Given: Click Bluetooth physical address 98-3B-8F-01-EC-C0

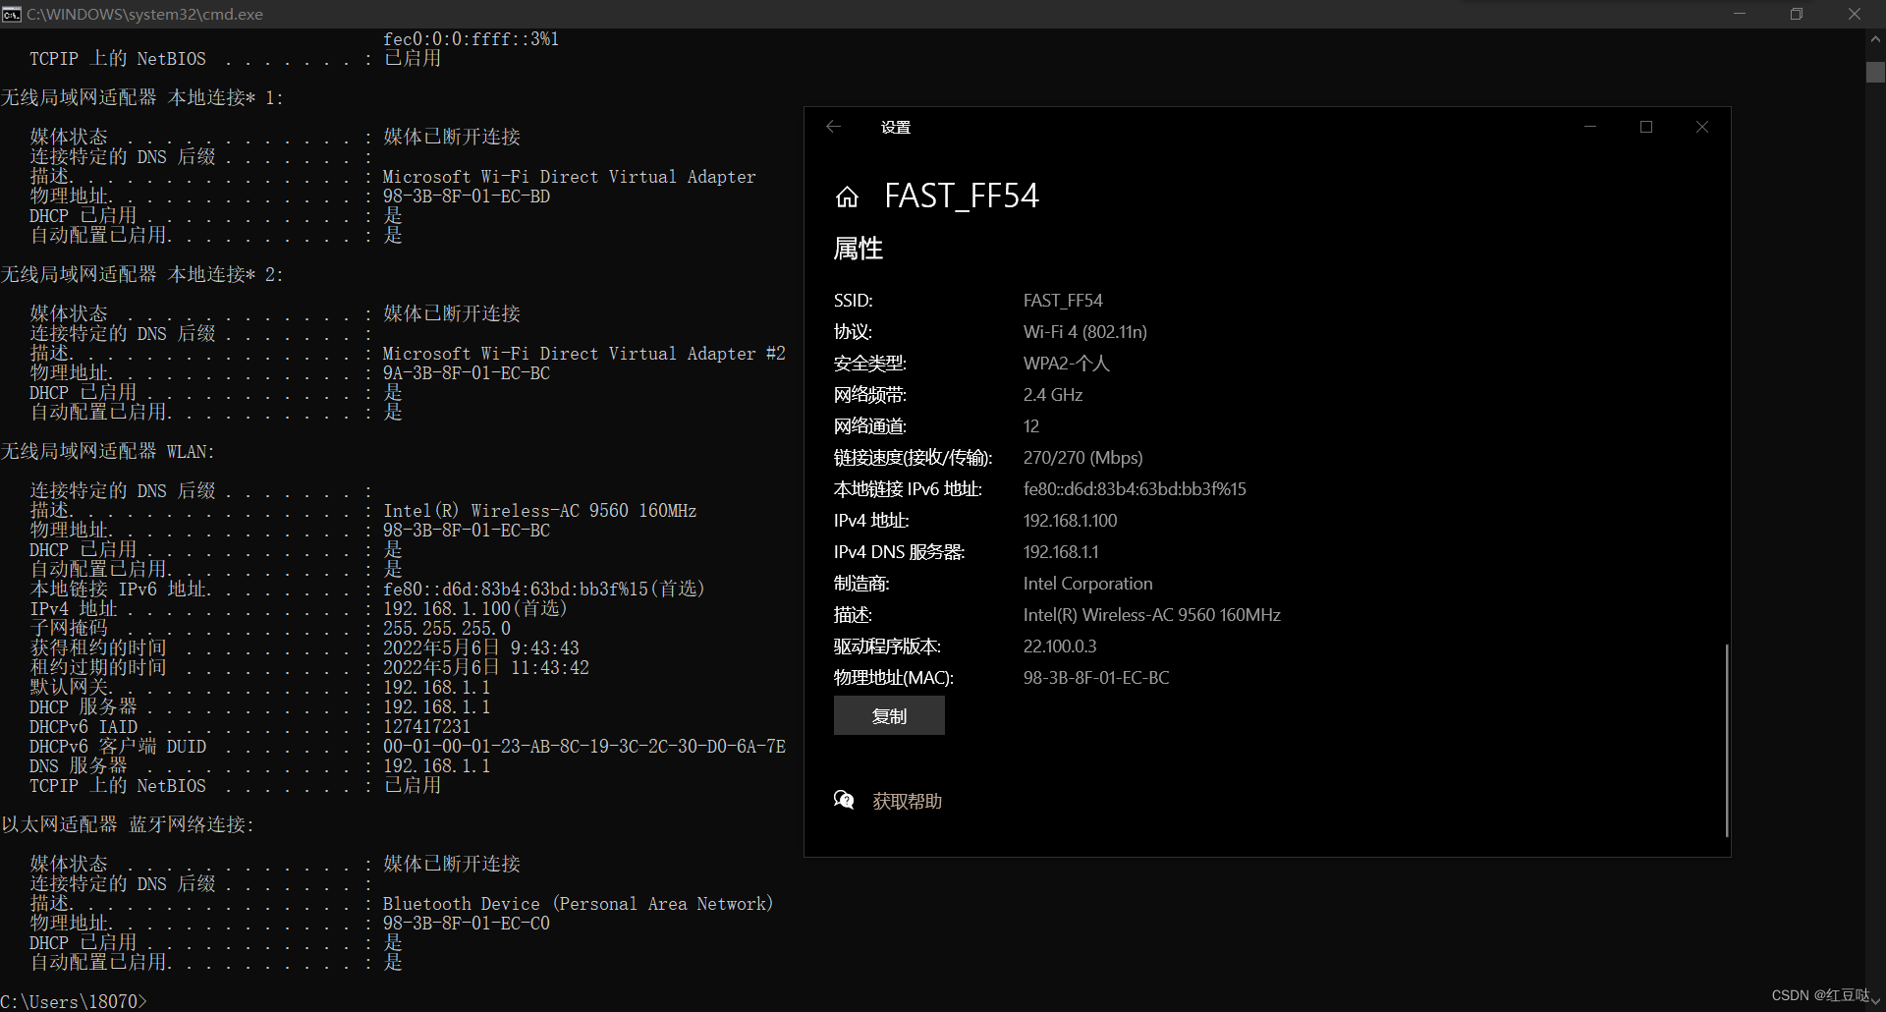Looking at the screenshot, I should (467, 924).
